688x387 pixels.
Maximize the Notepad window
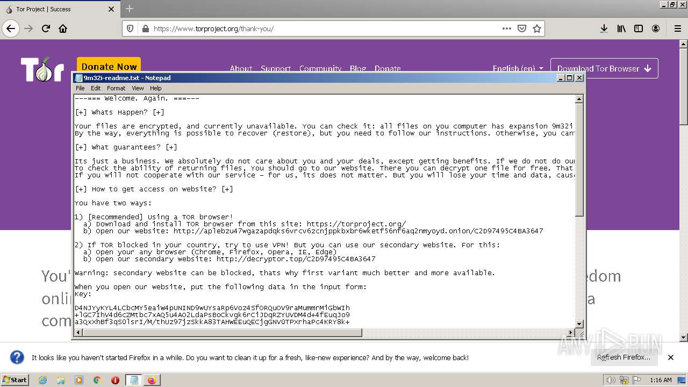pos(570,78)
